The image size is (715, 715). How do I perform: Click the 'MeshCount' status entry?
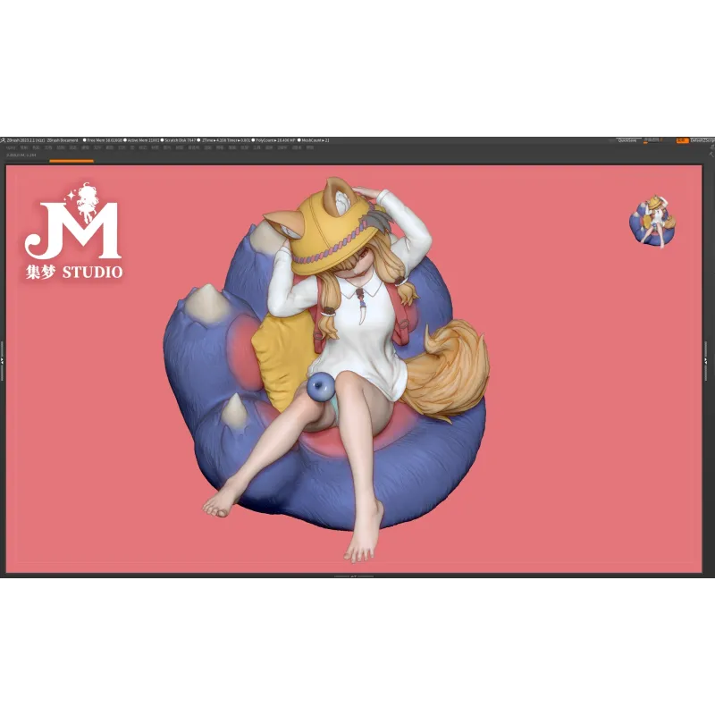coord(314,140)
